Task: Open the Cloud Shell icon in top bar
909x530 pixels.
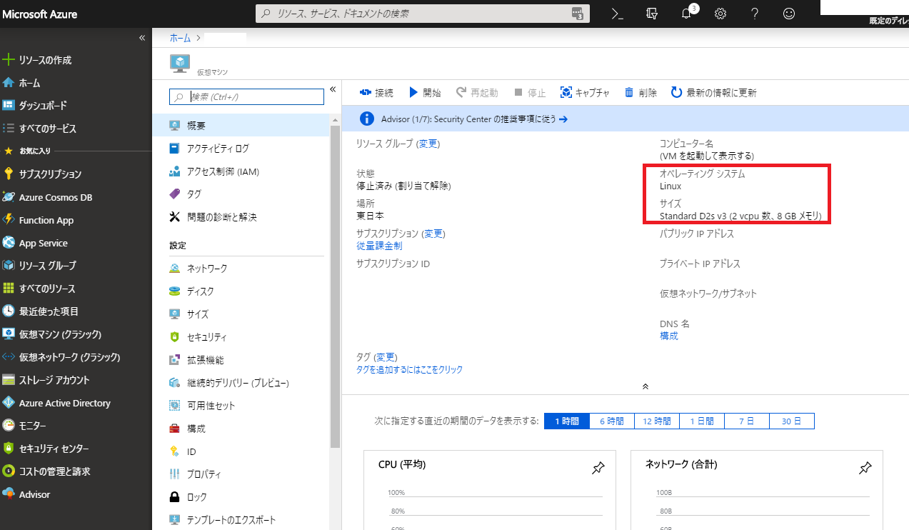Action: point(617,14)
